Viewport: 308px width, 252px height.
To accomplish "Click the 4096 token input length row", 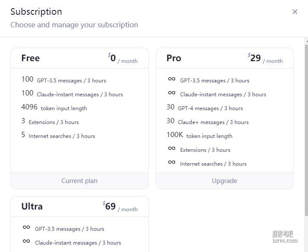I will pyautogui.click(x=54, y=107).
